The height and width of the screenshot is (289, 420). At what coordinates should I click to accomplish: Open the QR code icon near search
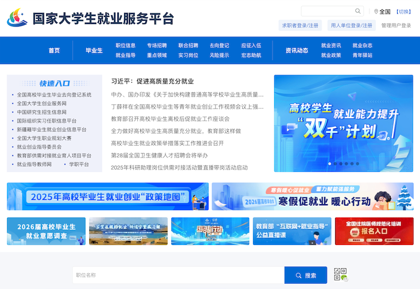[340, 274]
